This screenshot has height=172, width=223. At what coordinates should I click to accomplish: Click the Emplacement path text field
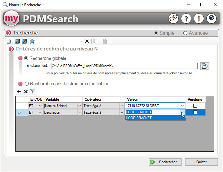point(124,66)
